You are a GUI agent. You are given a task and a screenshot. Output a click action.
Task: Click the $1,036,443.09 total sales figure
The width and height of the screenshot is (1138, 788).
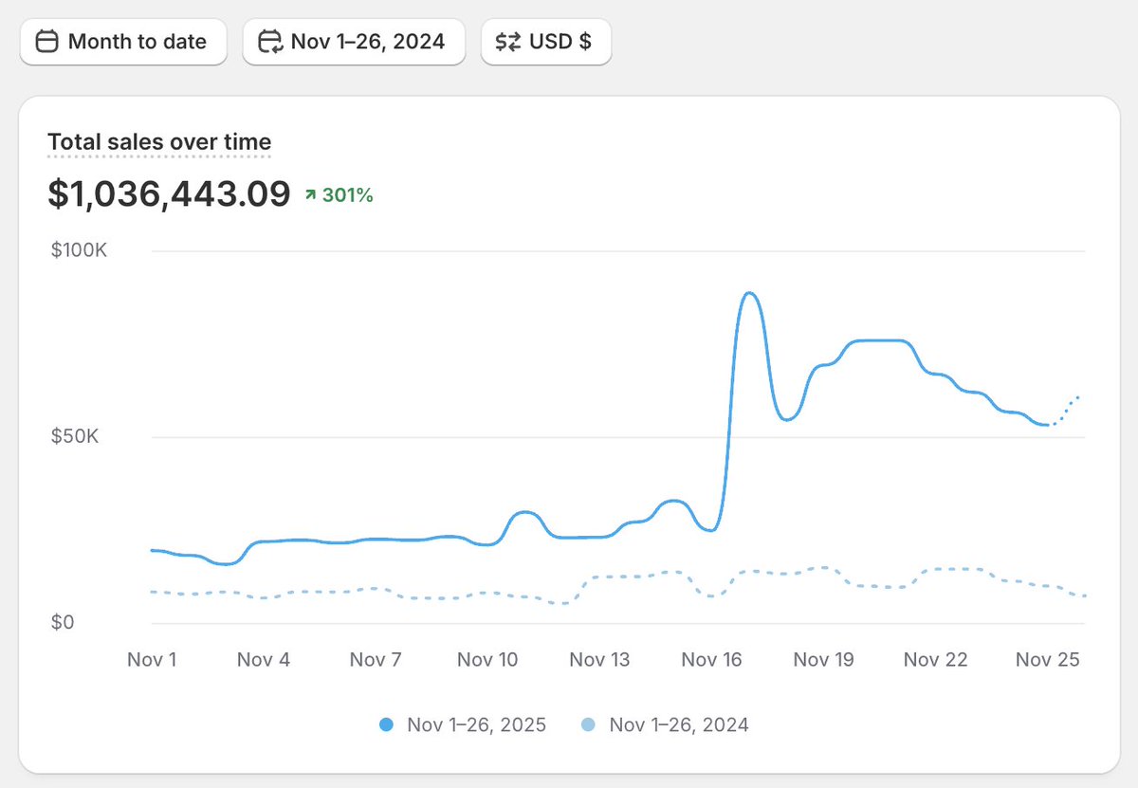169,193
